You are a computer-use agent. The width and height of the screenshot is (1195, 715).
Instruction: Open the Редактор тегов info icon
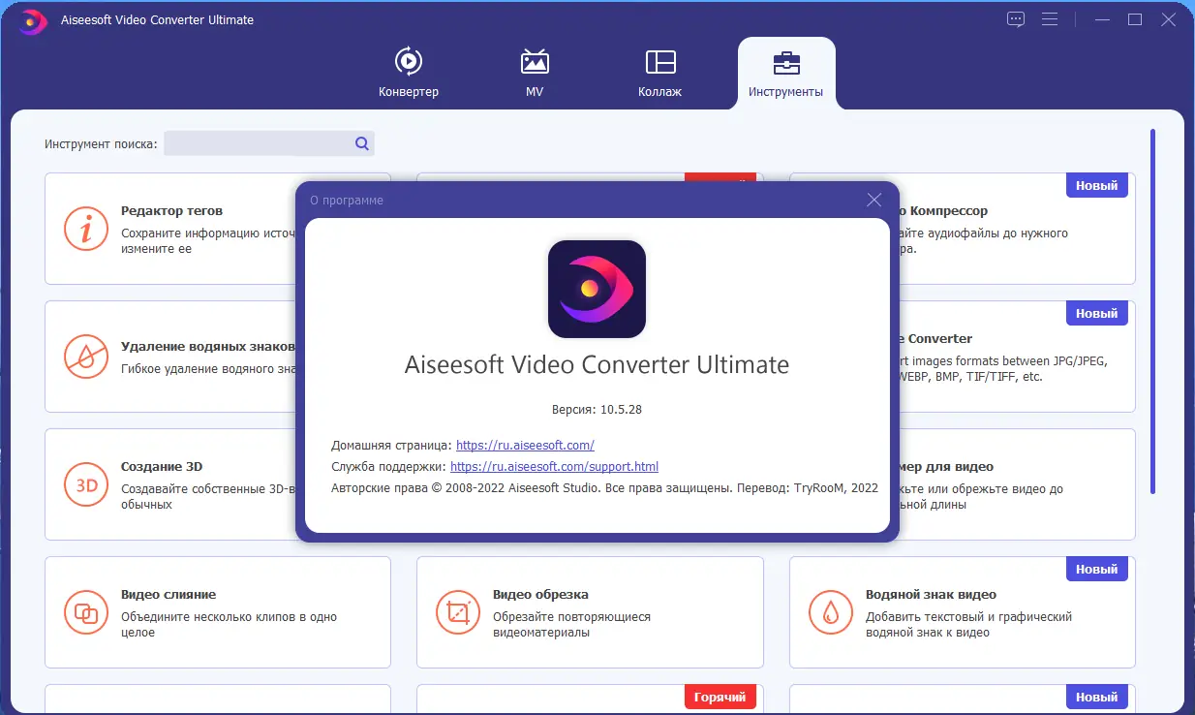pos(85,229)
